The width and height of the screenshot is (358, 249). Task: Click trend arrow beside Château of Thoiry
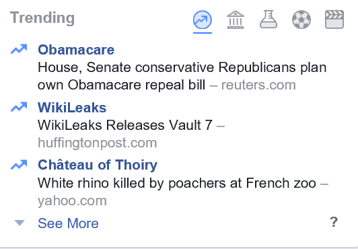[x=19, y=165]
